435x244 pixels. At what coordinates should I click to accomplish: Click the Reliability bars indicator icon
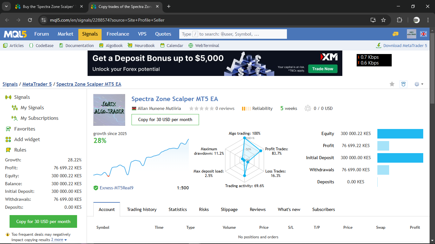[x=246, y=109]
